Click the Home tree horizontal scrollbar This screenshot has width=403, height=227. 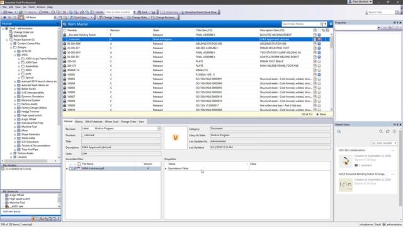pos(30,161)
